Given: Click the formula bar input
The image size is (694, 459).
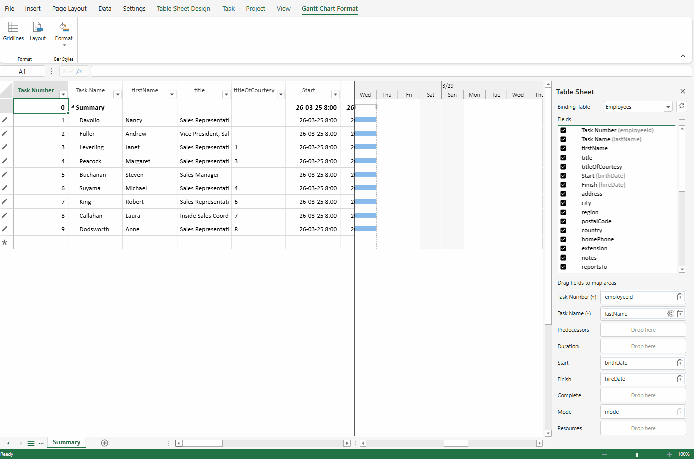Looking at the screenshot, I should point(391,71).
